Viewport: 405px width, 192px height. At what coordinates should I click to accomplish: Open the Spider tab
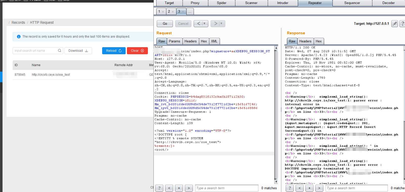pyautogui.click(x=222, y=3)
